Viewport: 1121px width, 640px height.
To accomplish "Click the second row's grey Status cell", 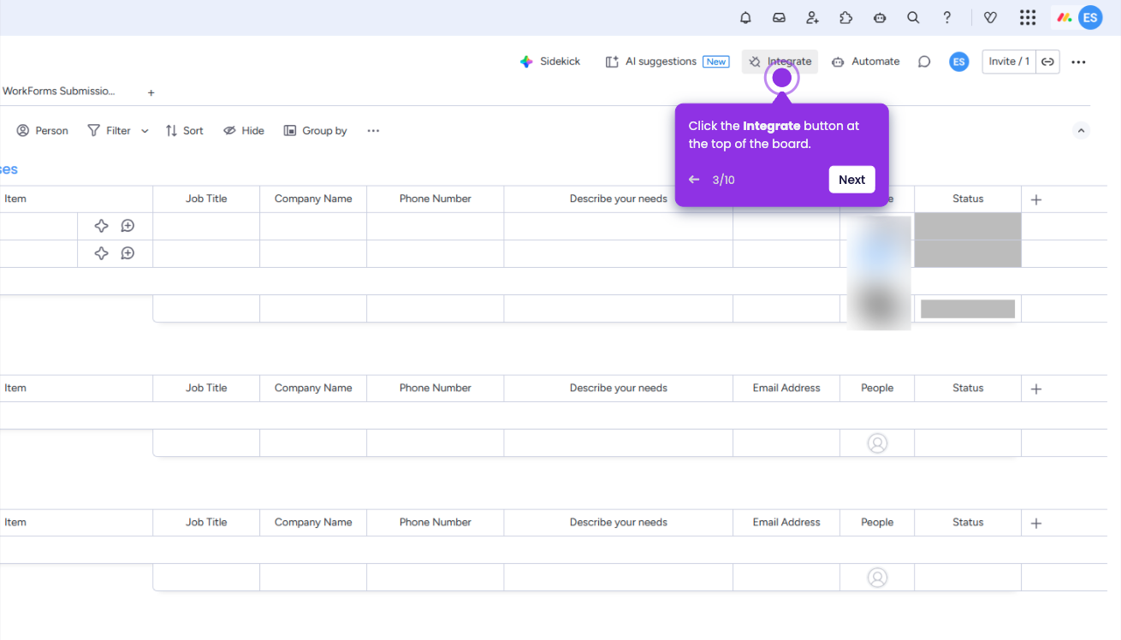I will click(x=968, y=253).
